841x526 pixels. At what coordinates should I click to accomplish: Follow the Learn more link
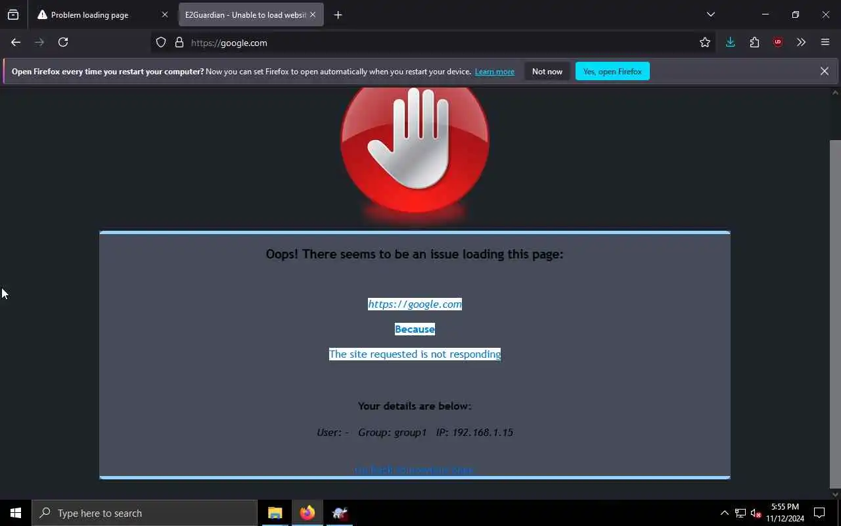click(x=495, y=72)
